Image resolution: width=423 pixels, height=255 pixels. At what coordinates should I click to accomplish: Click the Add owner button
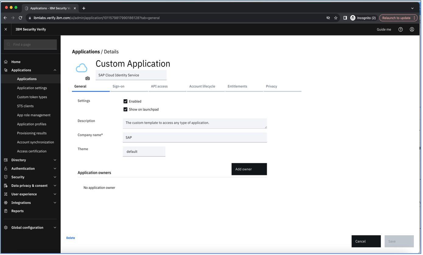pos(249,169)
